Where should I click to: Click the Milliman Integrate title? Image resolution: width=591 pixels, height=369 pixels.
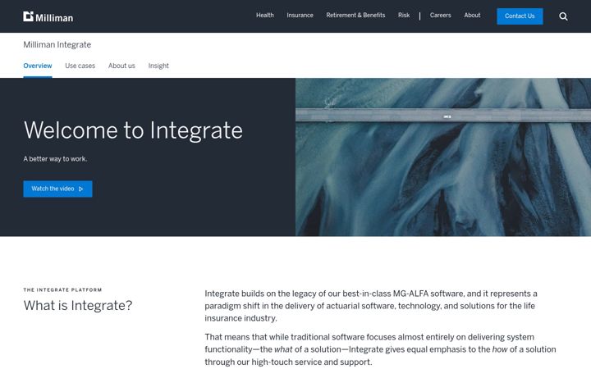point(57,44)
